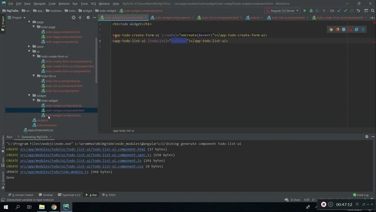
Task: Revert changes using the undo arrow icon
Action: pyautogui.click(x=358, y=11)
